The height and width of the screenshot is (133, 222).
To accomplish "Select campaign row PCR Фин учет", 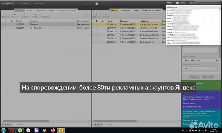I will point(46,28).
